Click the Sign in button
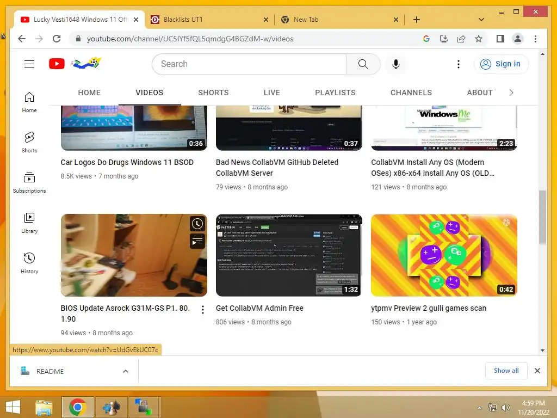 [x=501, y=64]
